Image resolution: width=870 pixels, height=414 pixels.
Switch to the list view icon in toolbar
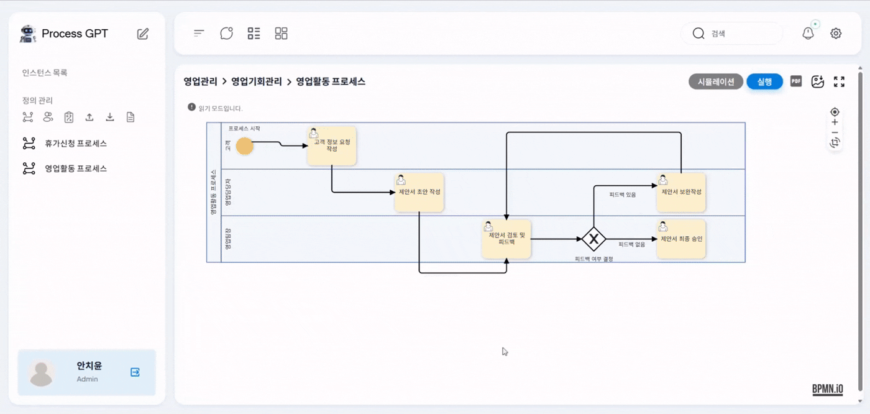click(254, 34)
